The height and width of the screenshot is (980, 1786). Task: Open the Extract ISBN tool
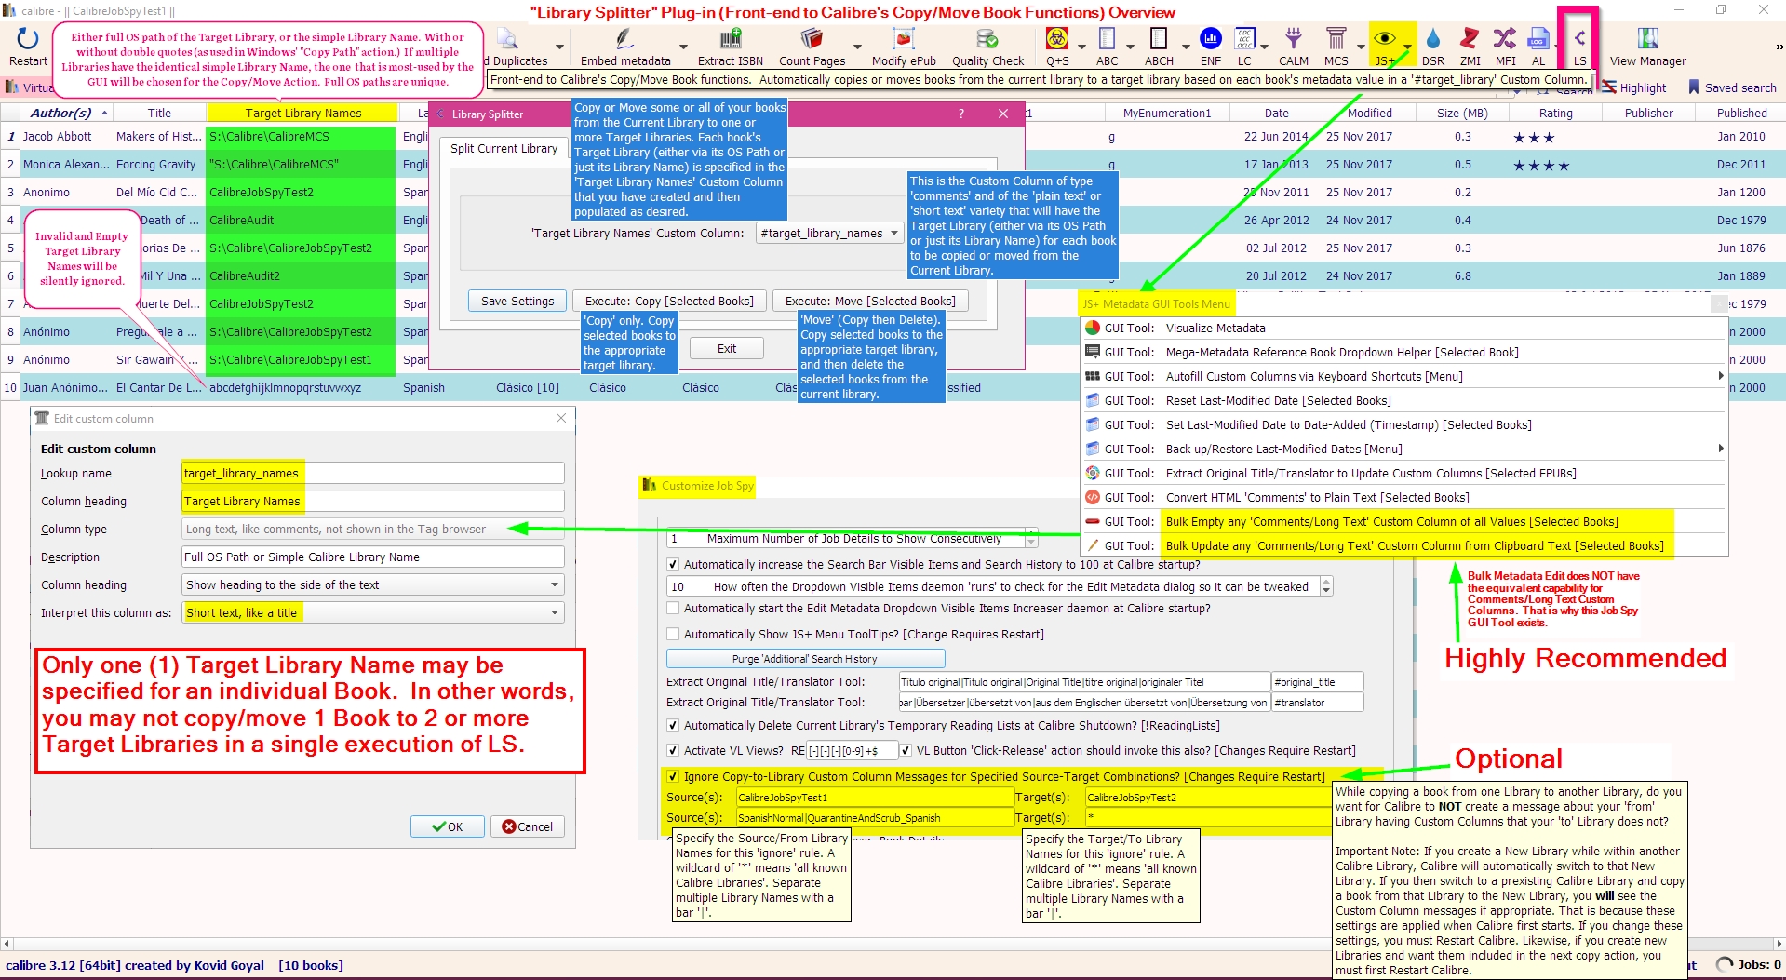click(731, 39)
